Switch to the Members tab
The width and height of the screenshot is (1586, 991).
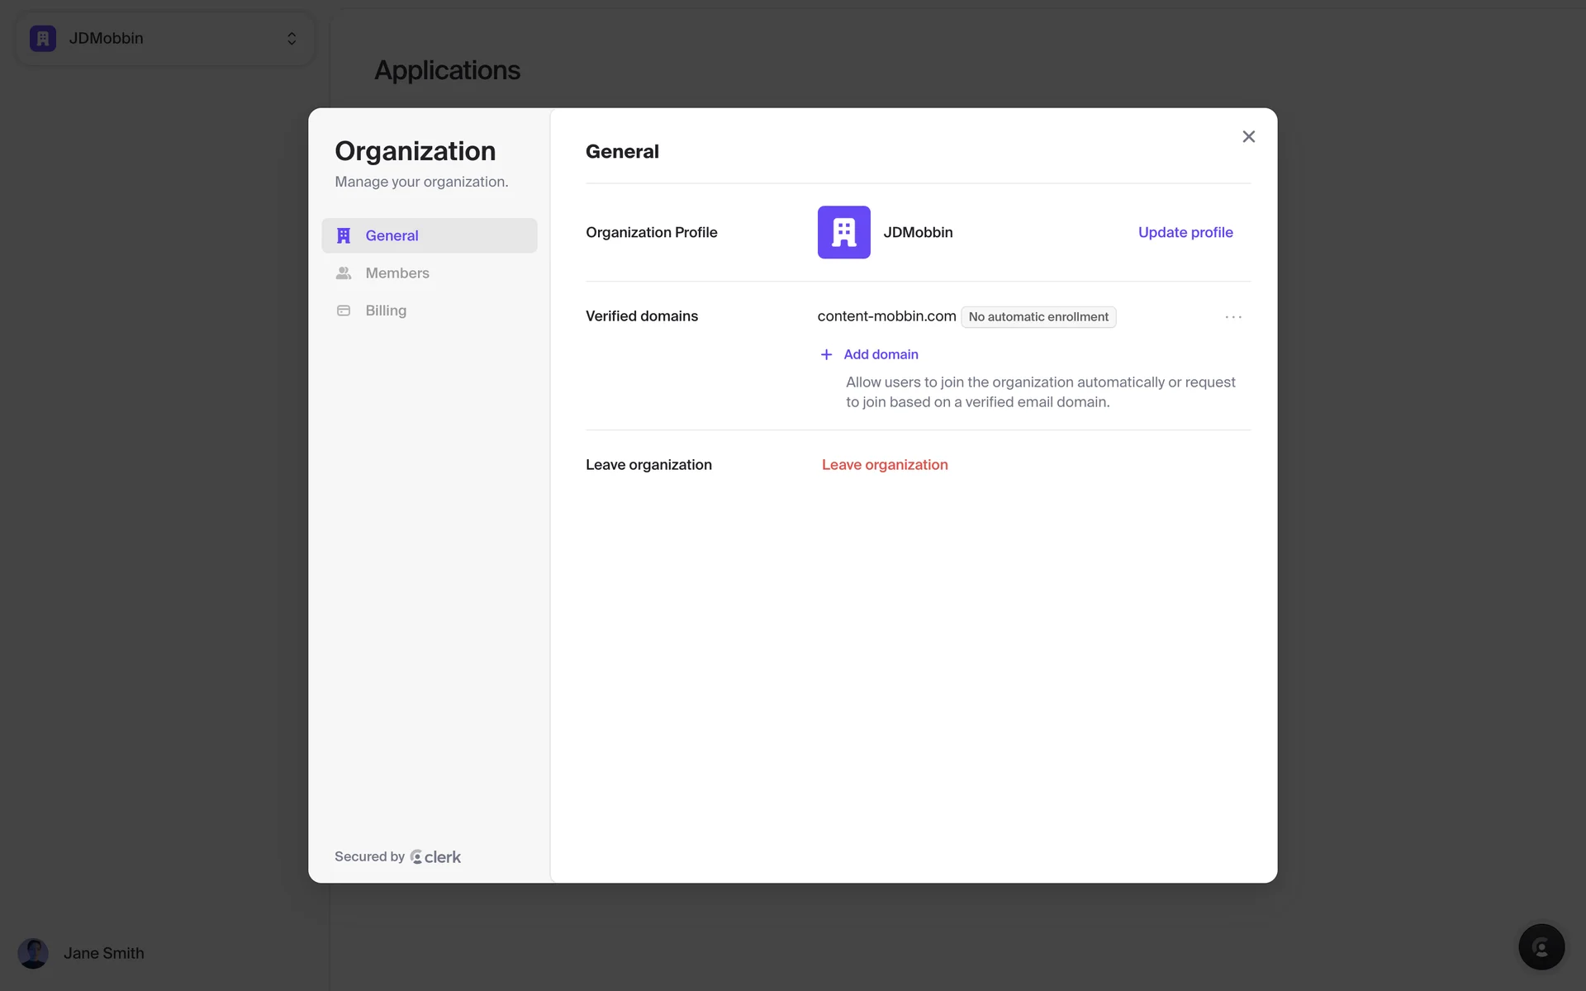397,273
